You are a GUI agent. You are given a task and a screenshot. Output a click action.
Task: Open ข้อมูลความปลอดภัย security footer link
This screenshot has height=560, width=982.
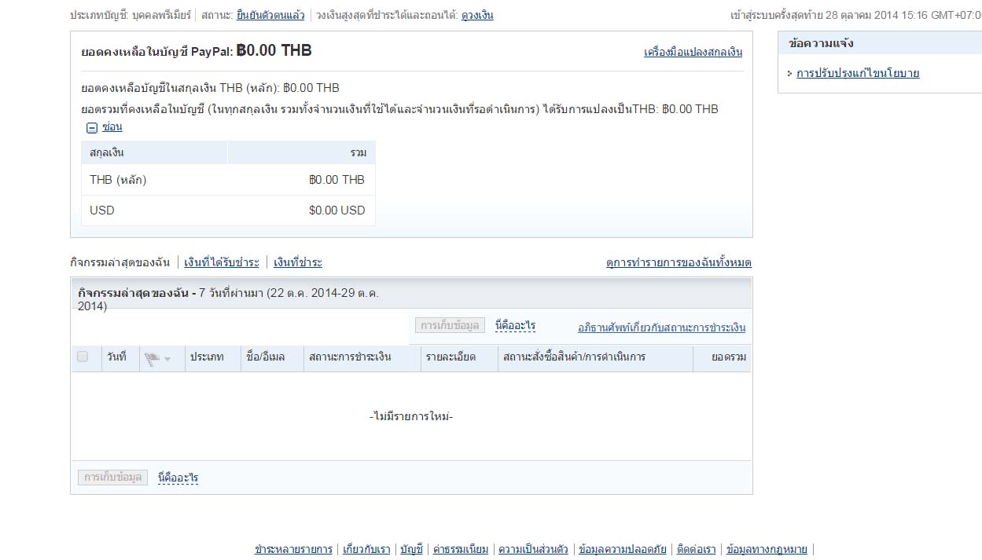623,549
